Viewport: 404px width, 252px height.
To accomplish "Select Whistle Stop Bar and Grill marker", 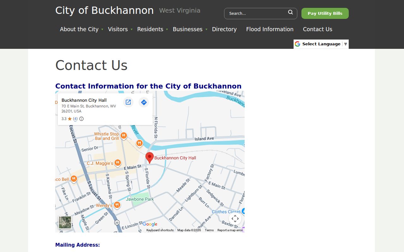I will pos(124,136).
